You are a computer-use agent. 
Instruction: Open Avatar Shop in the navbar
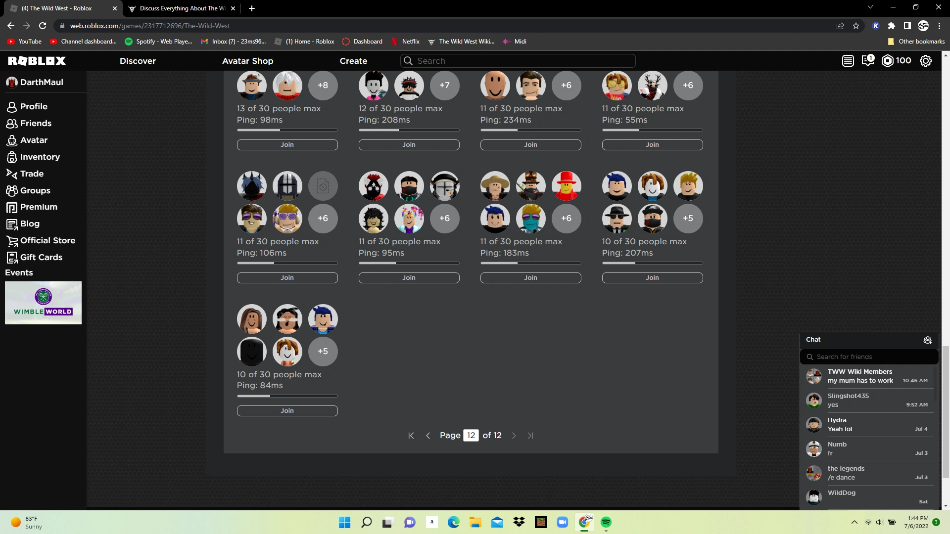point(247,61)
